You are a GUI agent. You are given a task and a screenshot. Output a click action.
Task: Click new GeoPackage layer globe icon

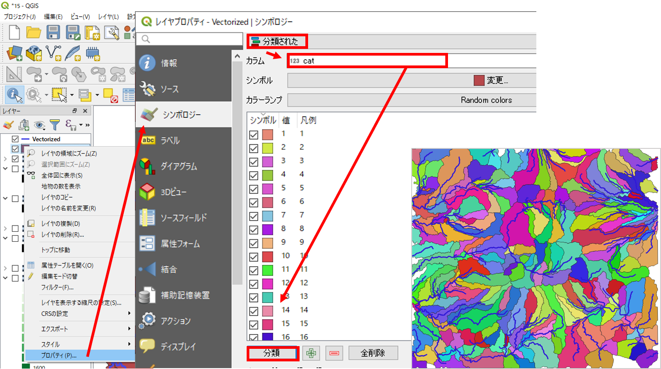(34, 53)
